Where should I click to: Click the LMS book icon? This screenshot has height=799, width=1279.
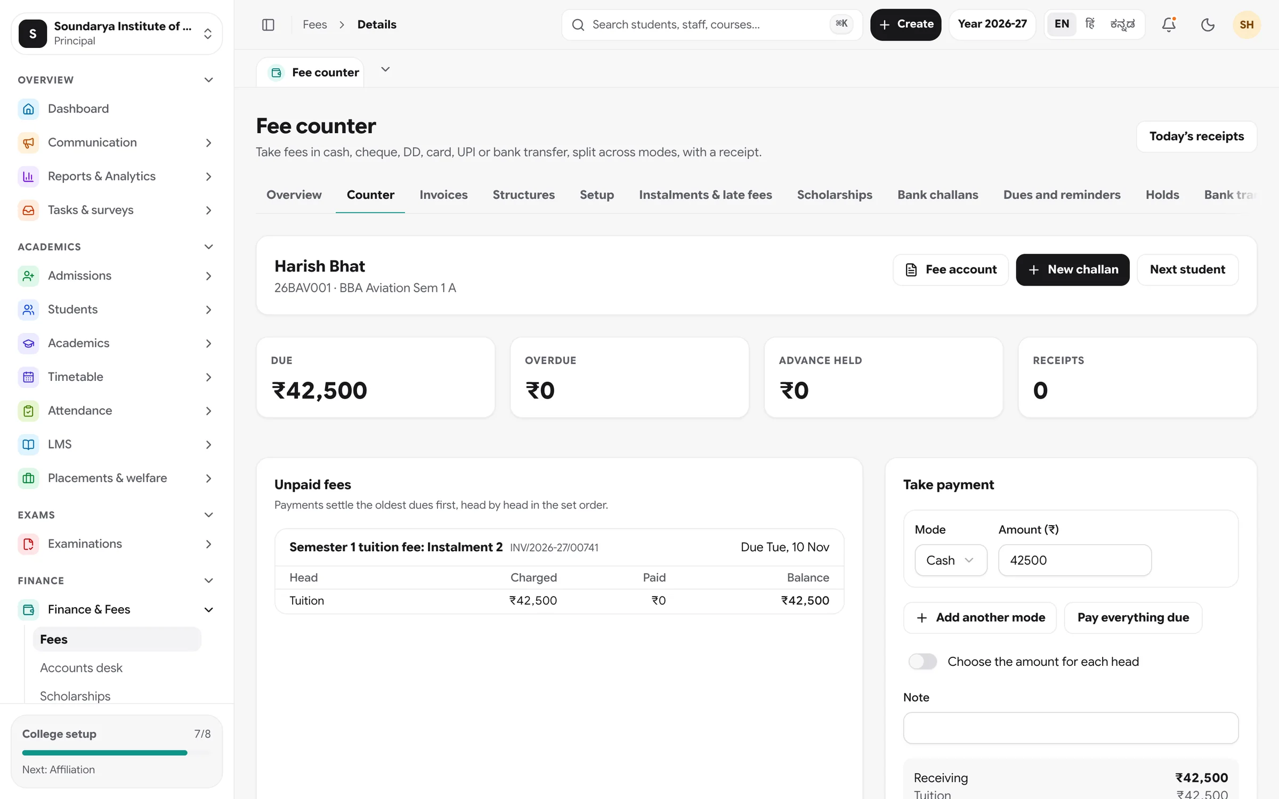(28, 444)
